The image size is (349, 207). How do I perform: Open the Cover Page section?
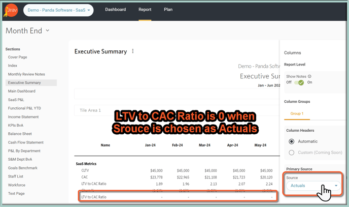[17, 57]
